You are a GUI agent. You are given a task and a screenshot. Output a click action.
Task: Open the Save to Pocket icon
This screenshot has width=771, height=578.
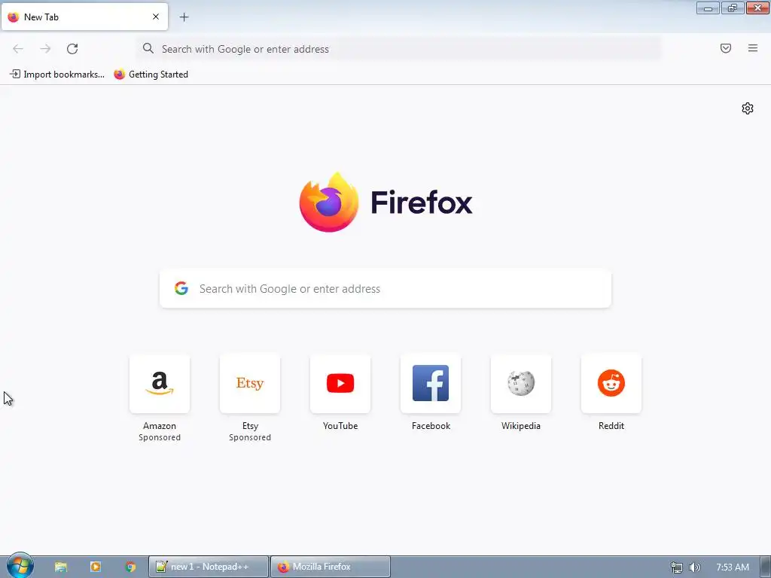click(x=726, y=48)
